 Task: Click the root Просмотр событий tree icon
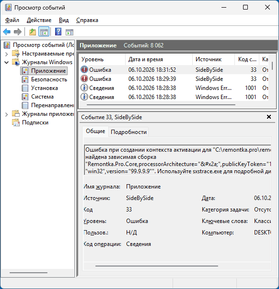coord(7,45)
